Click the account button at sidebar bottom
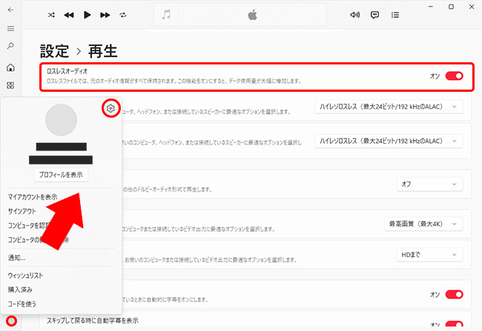This screenshot has width=482, height=331. point(11,321)
